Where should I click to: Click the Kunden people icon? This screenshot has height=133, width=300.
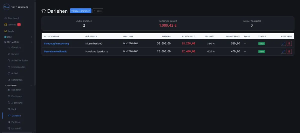pos(9,54)
